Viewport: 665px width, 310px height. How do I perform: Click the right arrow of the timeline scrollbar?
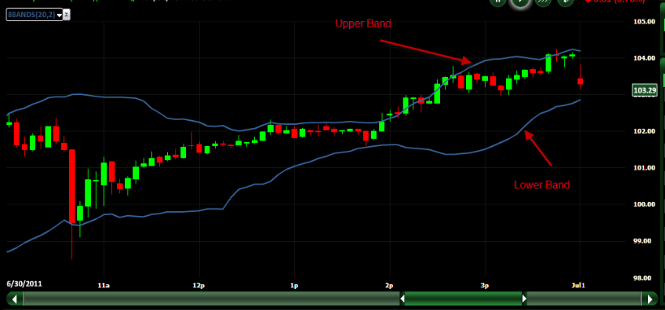650,299
